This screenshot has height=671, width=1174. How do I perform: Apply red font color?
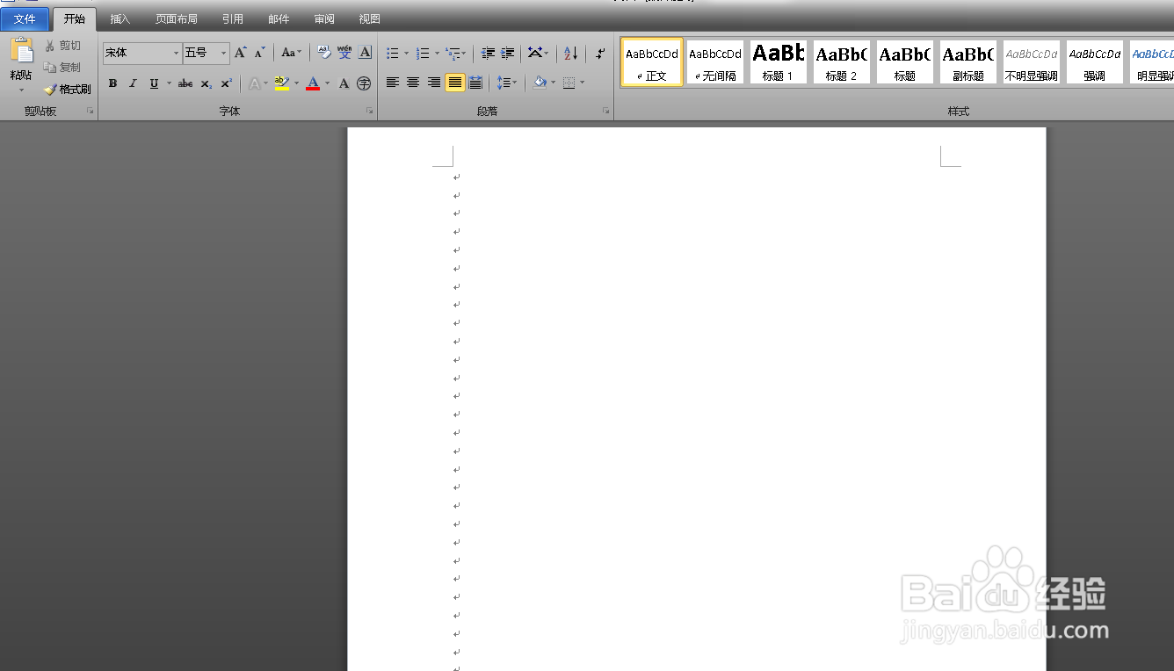313,83
